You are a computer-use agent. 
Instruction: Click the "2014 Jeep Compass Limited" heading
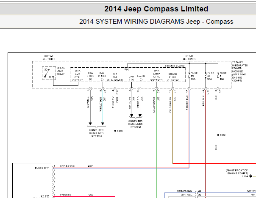pyautogui.click(x=156, y=9)
